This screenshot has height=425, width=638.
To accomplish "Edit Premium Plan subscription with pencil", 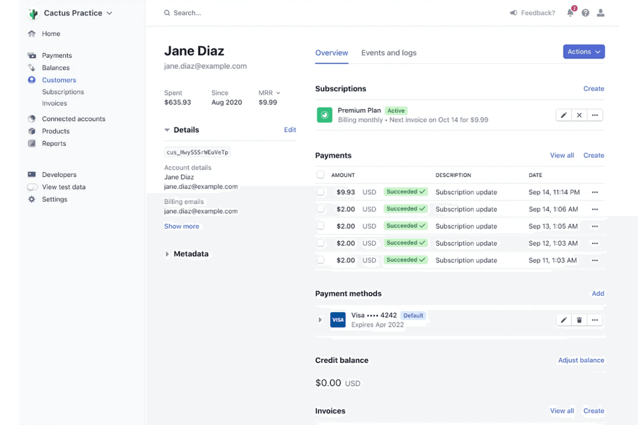I will point(564,115).
